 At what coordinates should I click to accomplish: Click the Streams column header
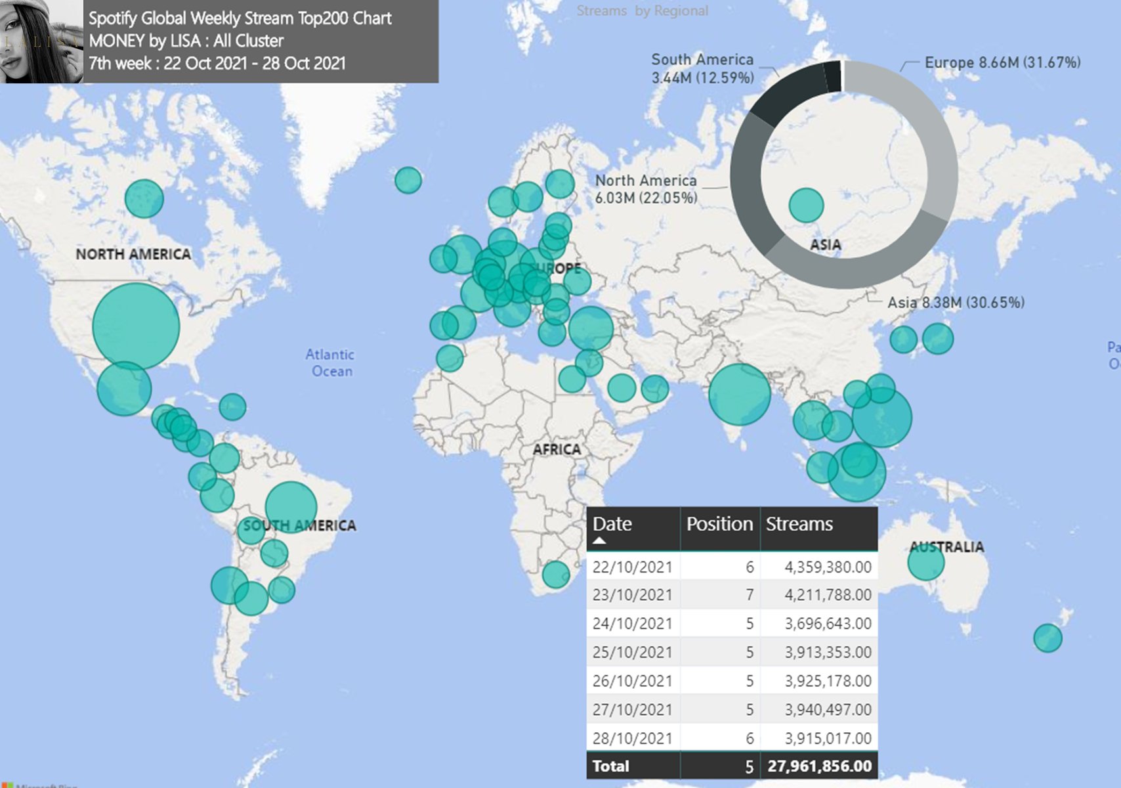pos(799,524)
